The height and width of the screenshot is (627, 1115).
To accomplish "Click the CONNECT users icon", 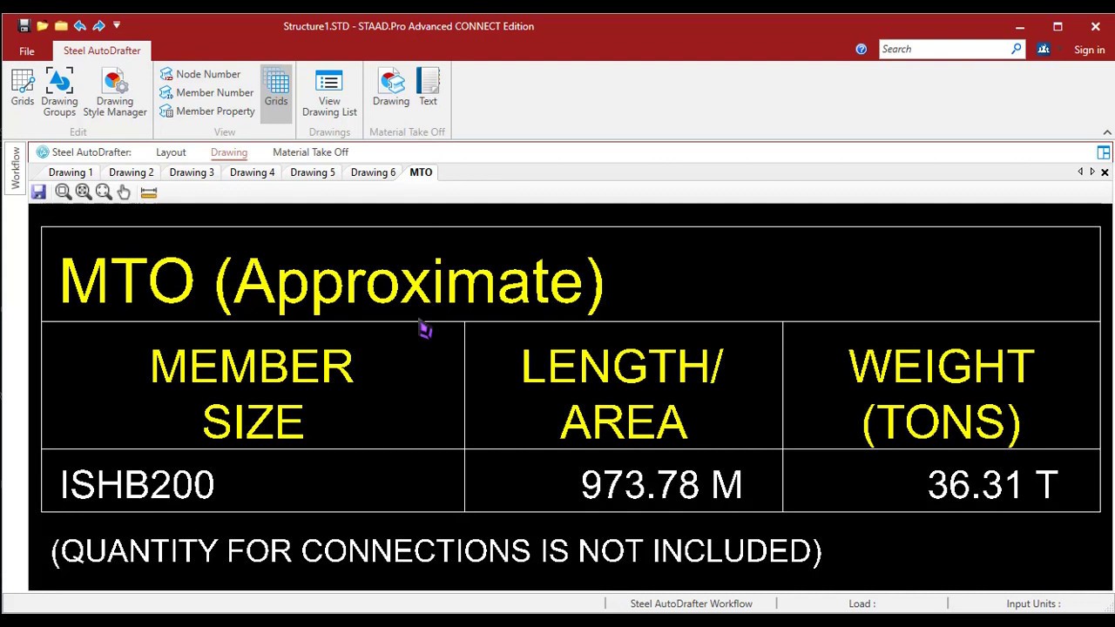I will point(1044,50).
